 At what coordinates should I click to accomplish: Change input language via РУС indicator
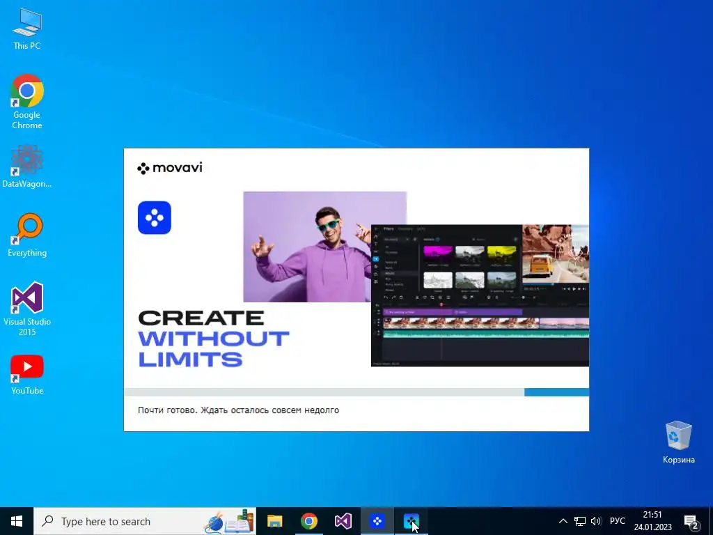[617, 521]
